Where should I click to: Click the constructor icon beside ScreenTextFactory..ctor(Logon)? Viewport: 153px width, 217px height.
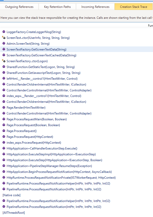click(x=4, y=61)
